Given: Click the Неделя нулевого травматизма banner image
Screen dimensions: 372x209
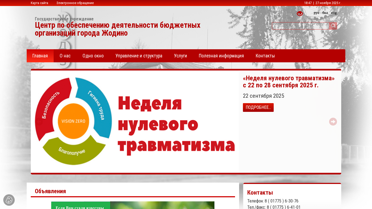Looking at the screenshot, I should pyautogui.click(x=135, y=121).
